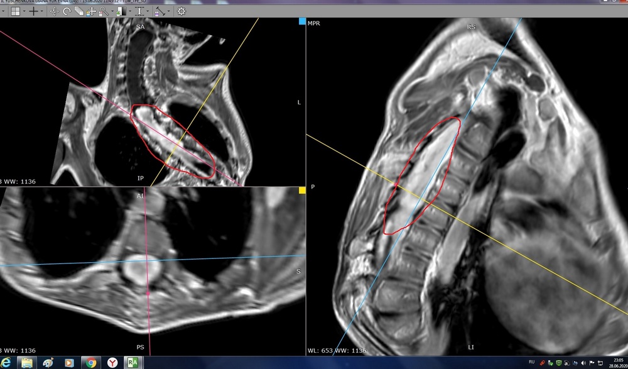Activate the crosshair cursor tool

34,11
